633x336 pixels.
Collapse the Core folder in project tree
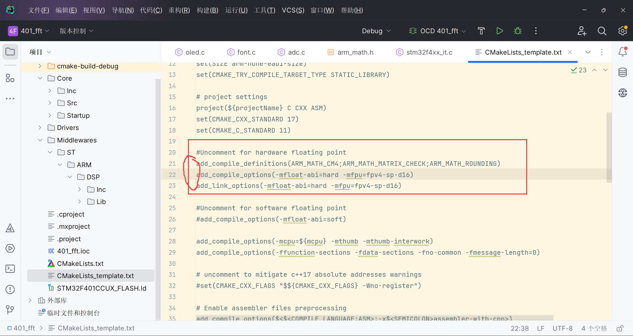(40, 78)
